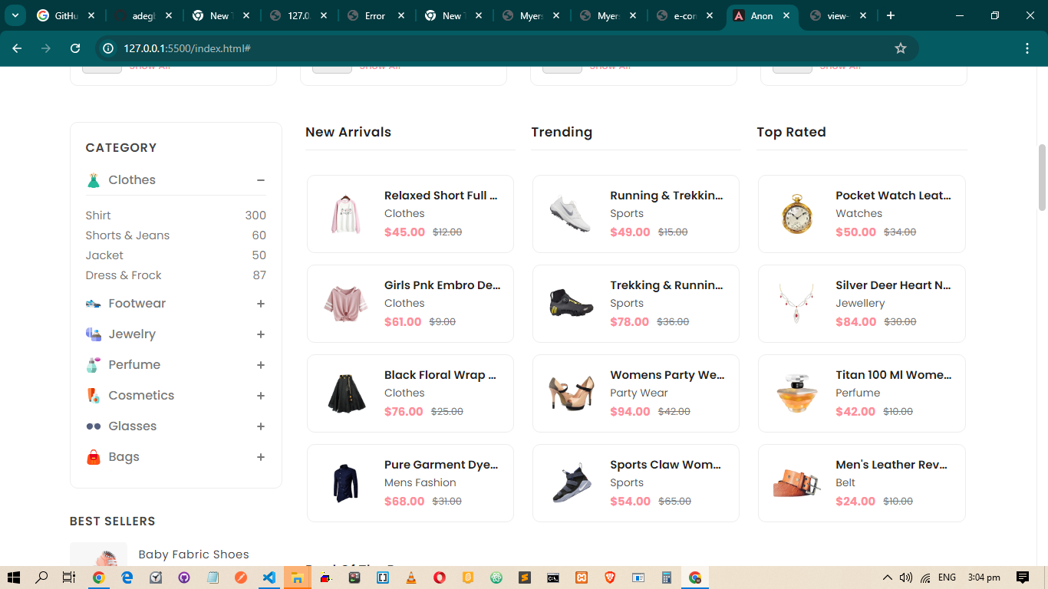This screenshot has height=589, width=1048.
Task: Open Relaxed Short Full product title
Action: point(441,196)
